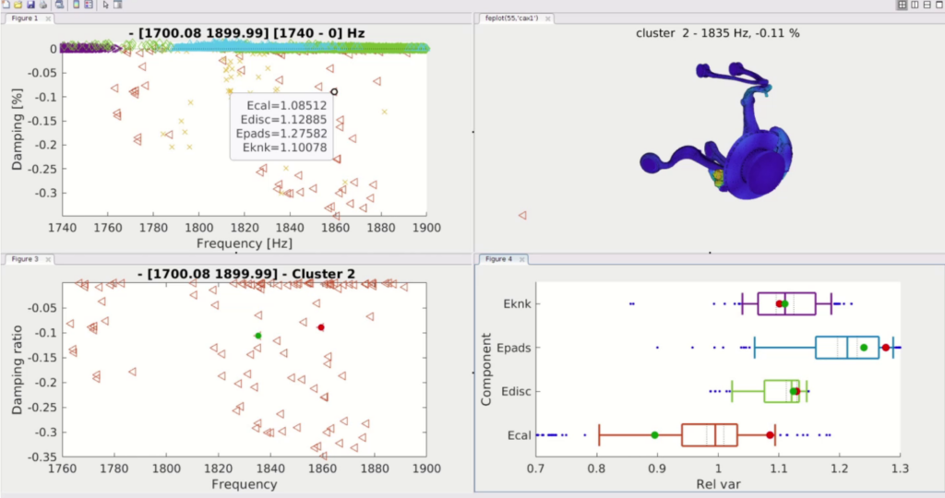Click the Insert Legend toolbar icon
This screenshot has height=498, width=945.
click(x=89, y=5)
